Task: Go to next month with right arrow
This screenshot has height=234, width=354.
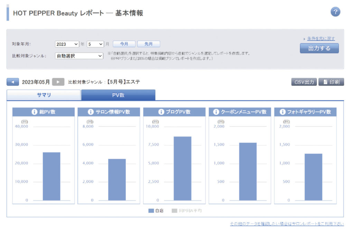Action: click(58, 82)
